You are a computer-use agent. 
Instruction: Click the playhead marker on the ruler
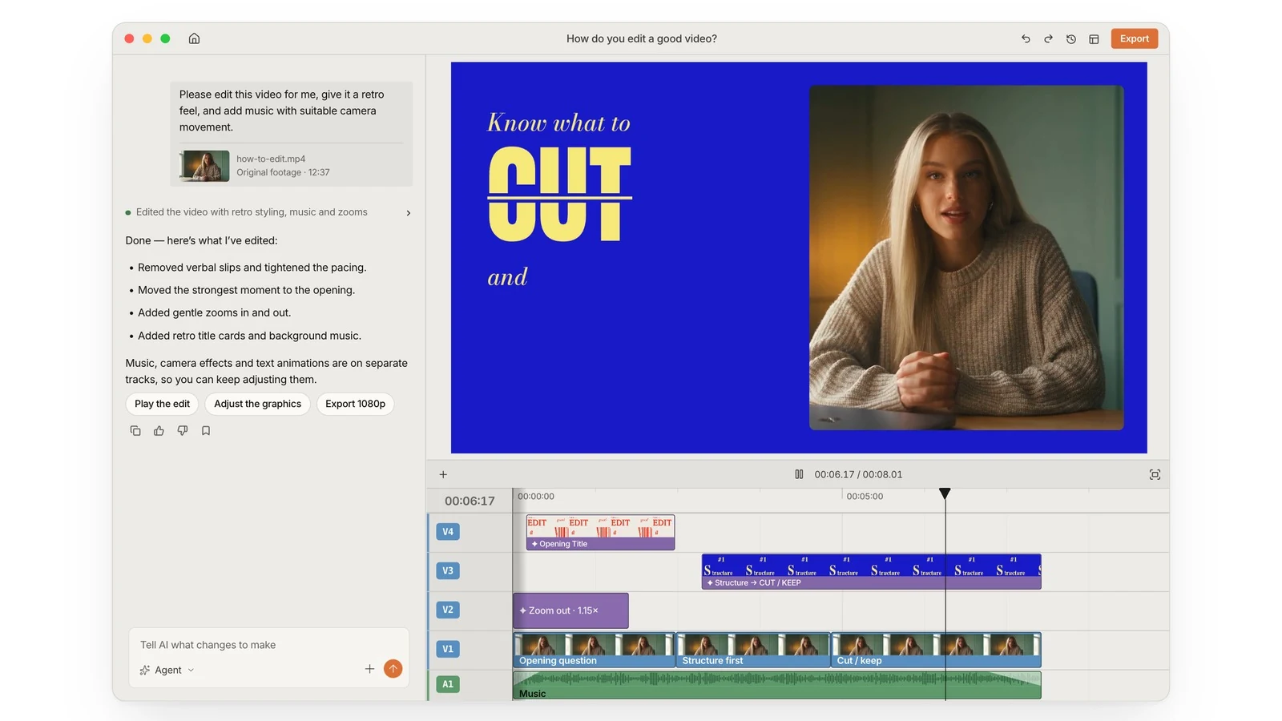coord(945,493)
